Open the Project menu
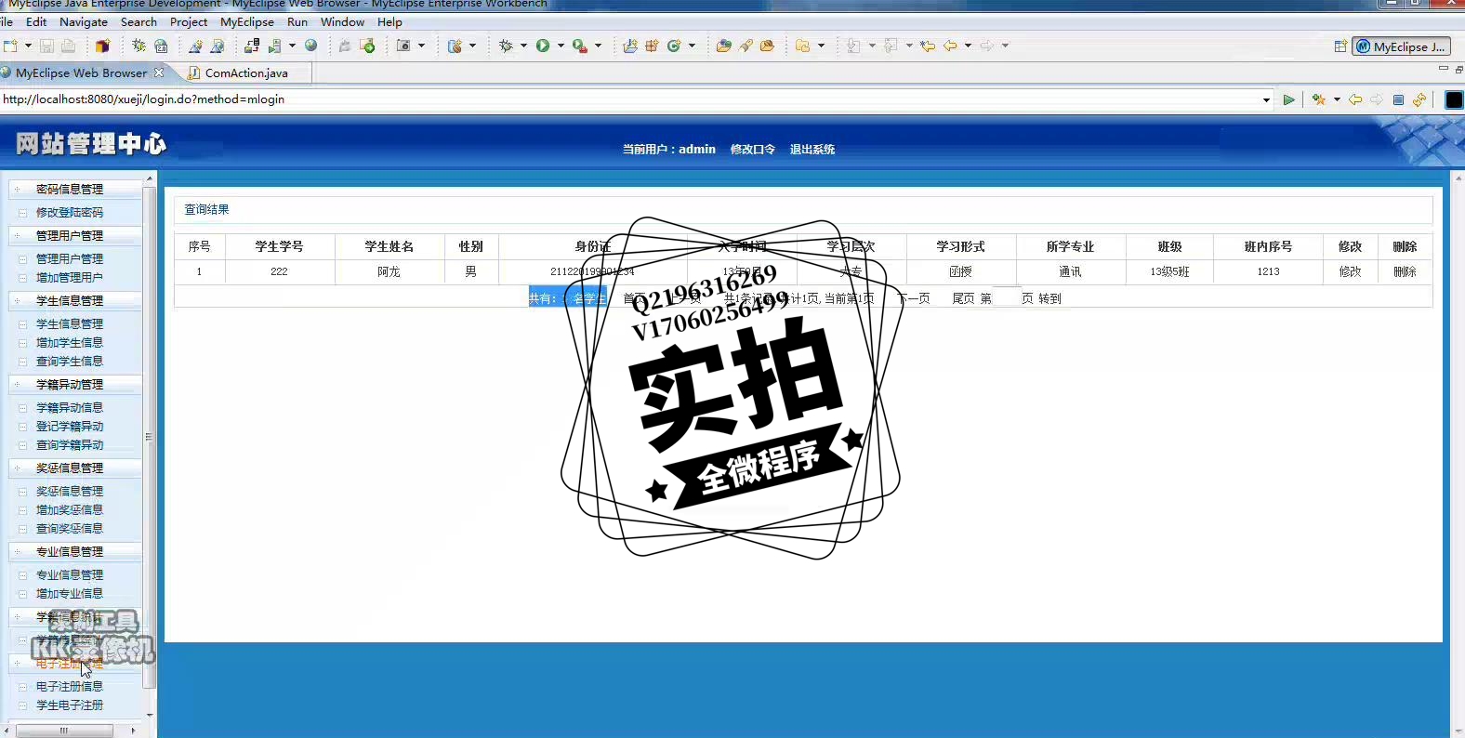The height and width of the screenshot is (738, 1465). [x=189, y=21]
